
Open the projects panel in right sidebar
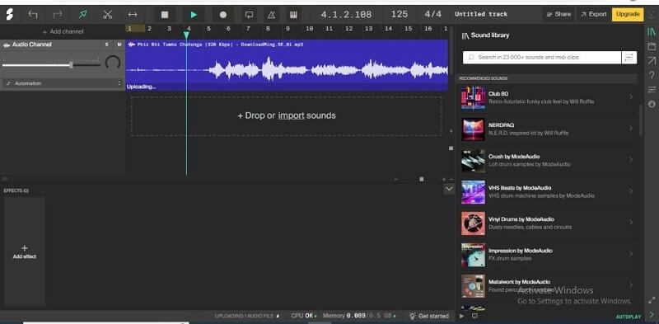[x=652, y=46]
